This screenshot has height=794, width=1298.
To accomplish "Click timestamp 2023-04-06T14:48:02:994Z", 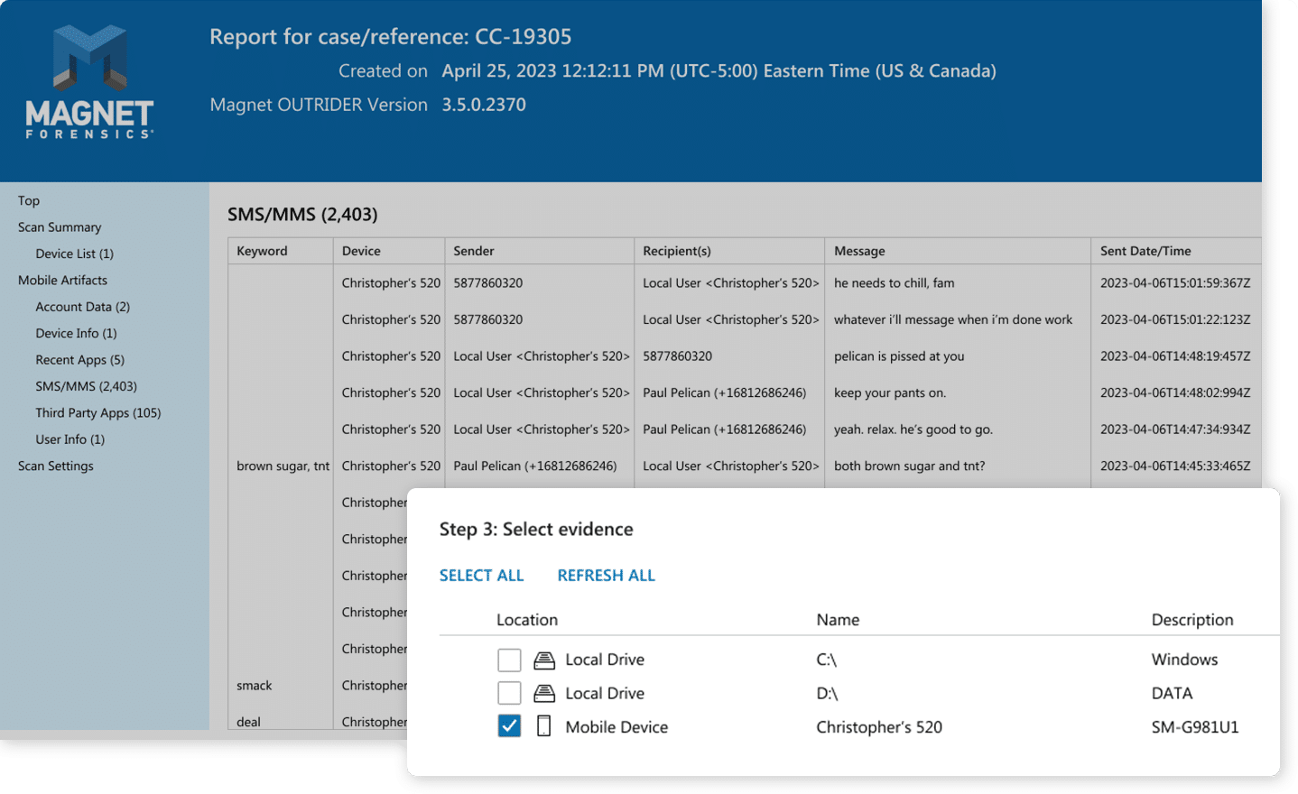I will click(x=1175, y=393).
